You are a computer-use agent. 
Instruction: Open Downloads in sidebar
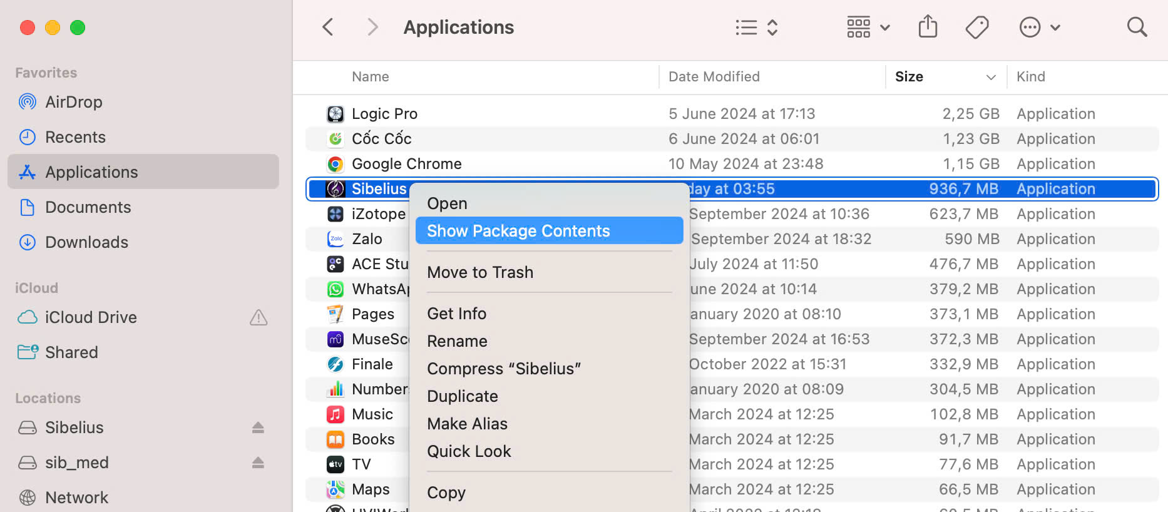[x=143, y=242]
